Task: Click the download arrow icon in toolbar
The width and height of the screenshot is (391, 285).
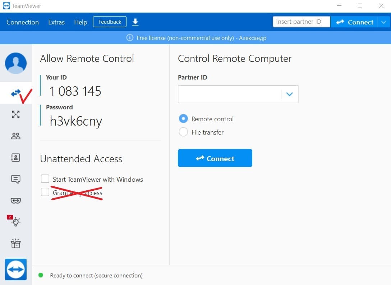Action: (135, 22)
